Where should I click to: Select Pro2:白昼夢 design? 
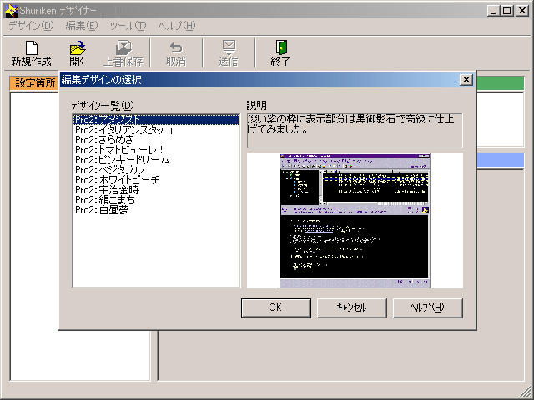coord(156,209)
